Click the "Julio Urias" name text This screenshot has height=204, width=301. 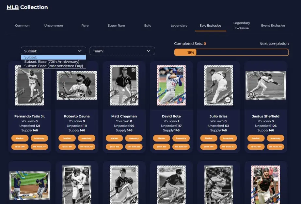218,116
